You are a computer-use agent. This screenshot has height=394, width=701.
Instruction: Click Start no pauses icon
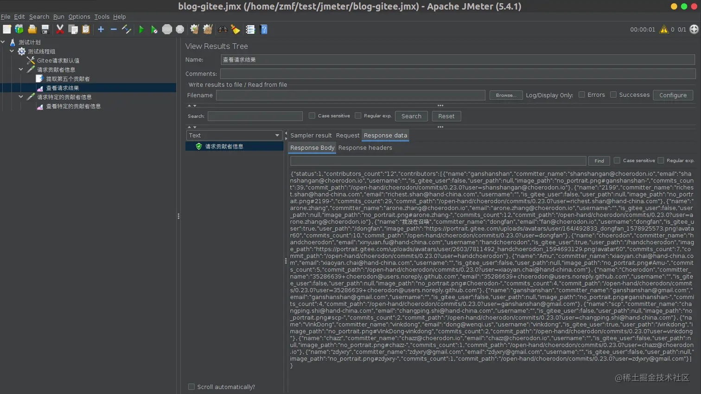pyautogui.click(x=154, y=29)
